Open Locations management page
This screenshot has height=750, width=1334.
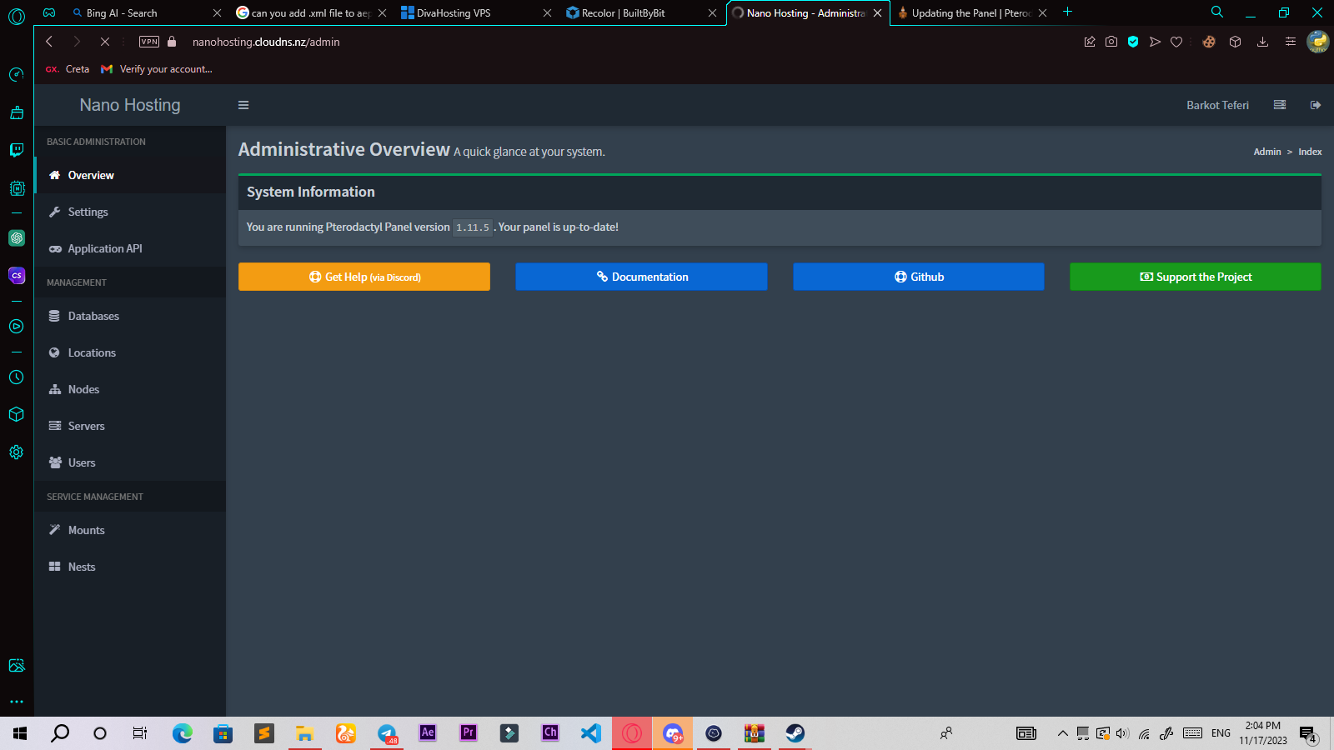point(130,352)
